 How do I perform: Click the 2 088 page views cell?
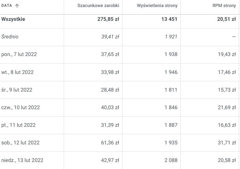(x=171, y=160)
